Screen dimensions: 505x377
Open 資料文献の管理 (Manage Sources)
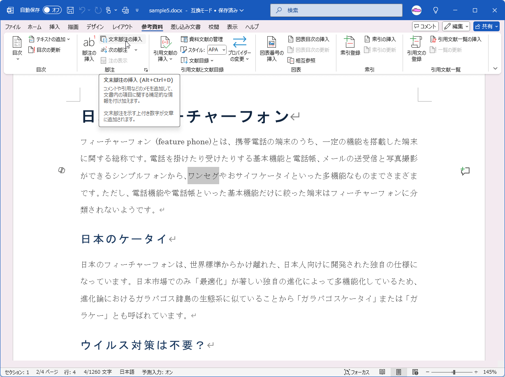(202, 39)
